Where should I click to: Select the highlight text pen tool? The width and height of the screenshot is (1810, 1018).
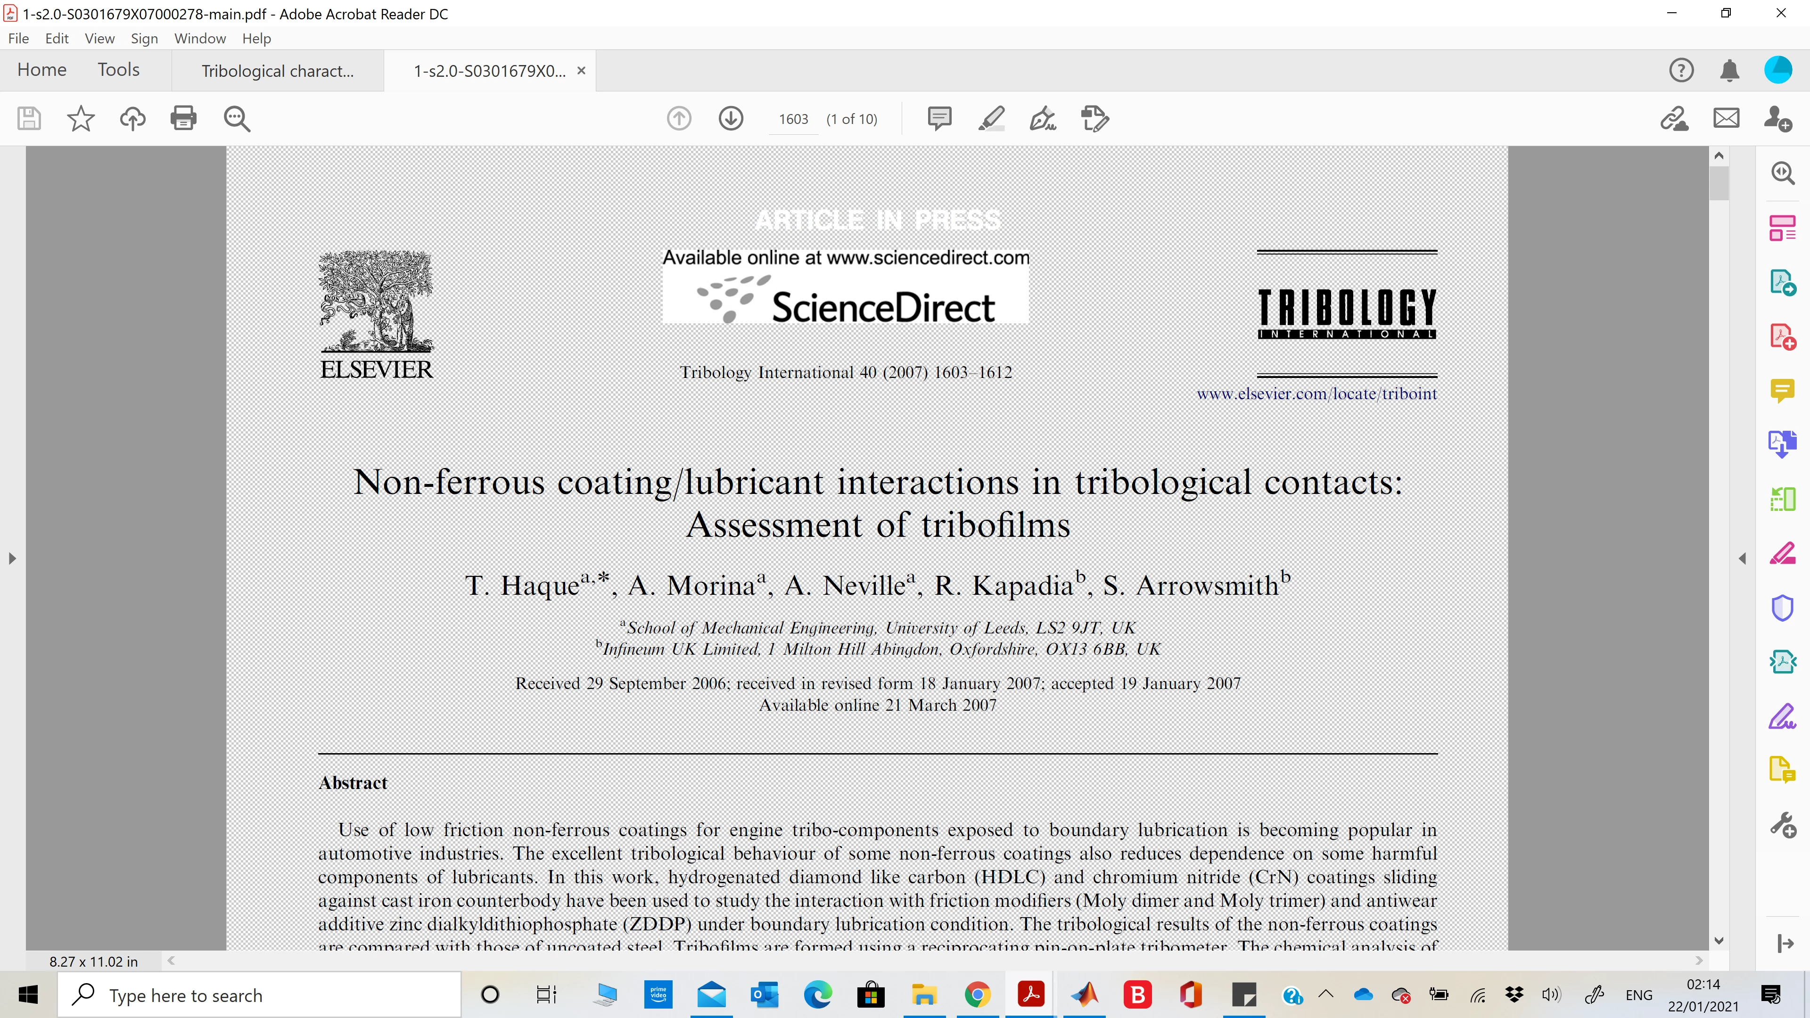(991, 118)
